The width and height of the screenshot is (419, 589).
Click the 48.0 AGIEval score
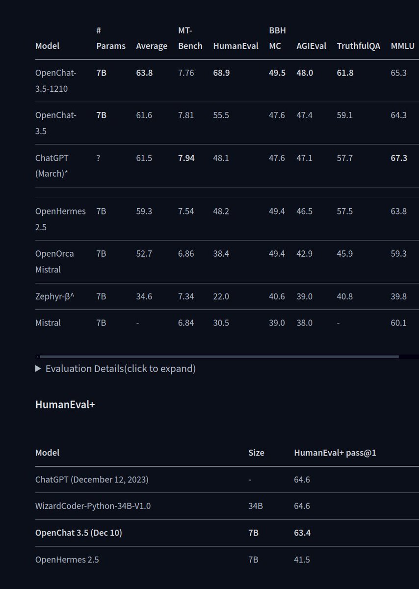tap(305, 73)
